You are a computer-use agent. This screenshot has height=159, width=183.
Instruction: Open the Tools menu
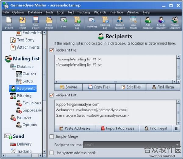pyautogui.click(x=49, y=12)
